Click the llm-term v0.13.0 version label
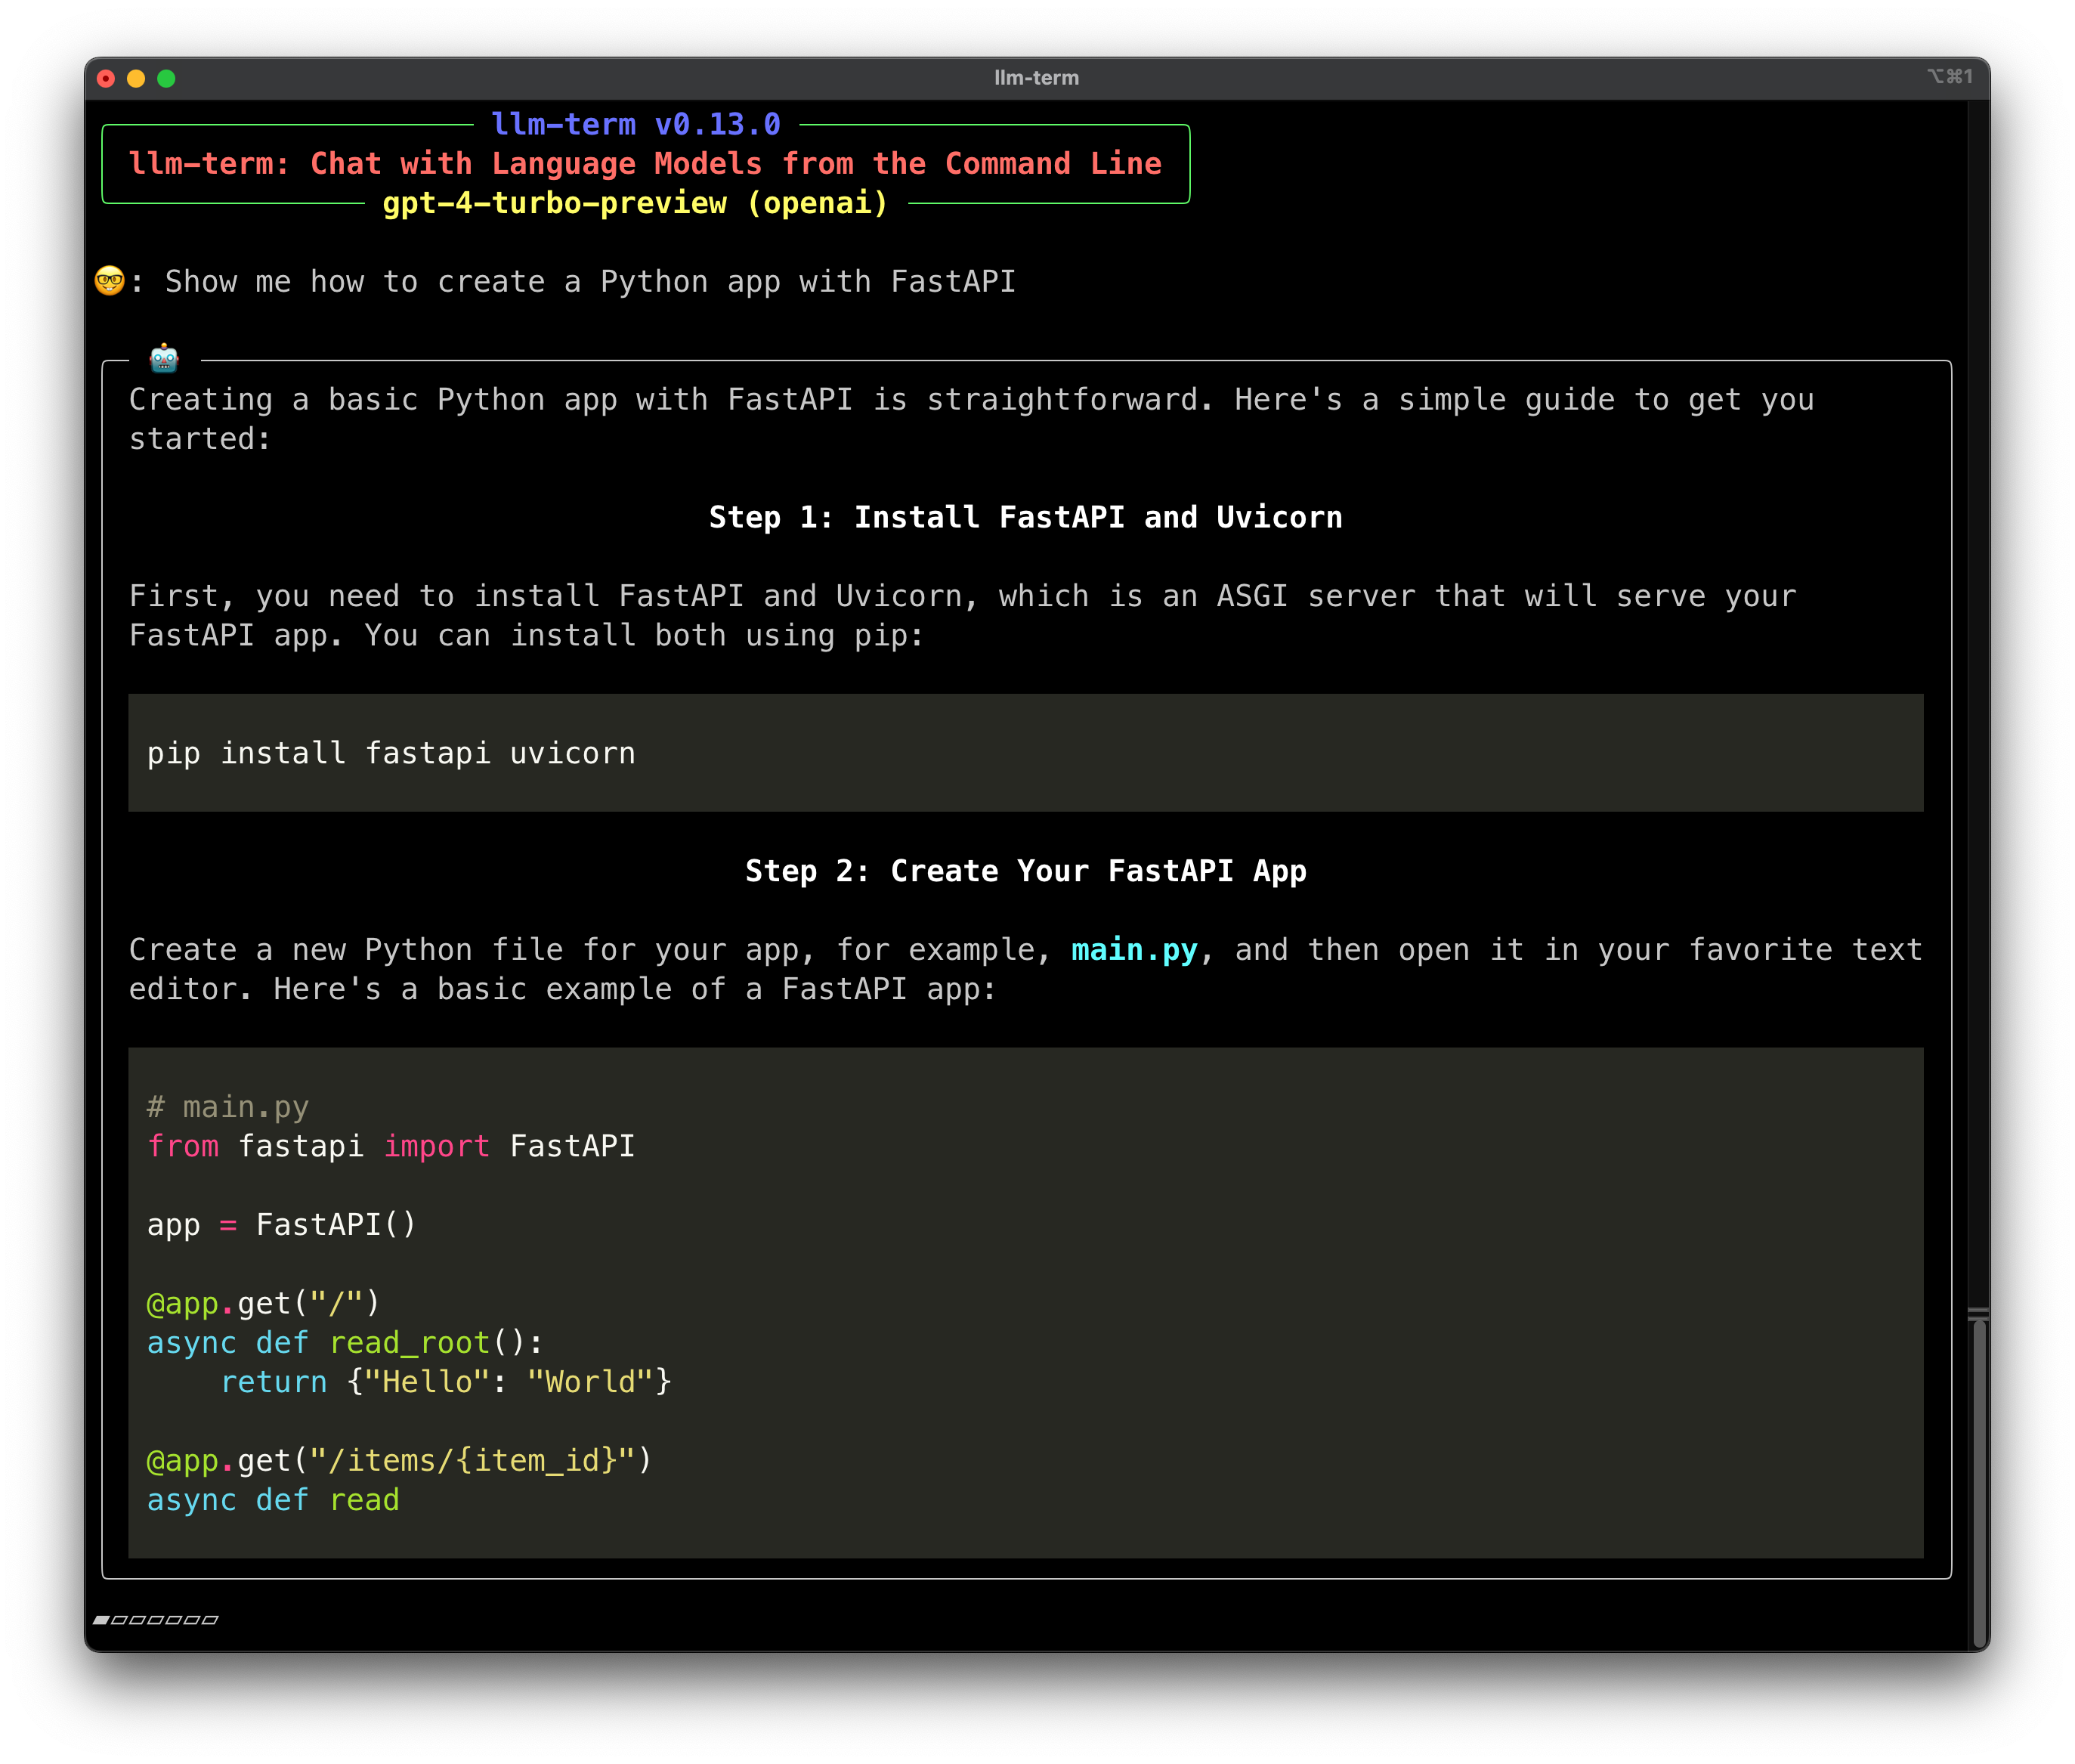This screenshot has height=1764, width=2075. tap(636, 124)
